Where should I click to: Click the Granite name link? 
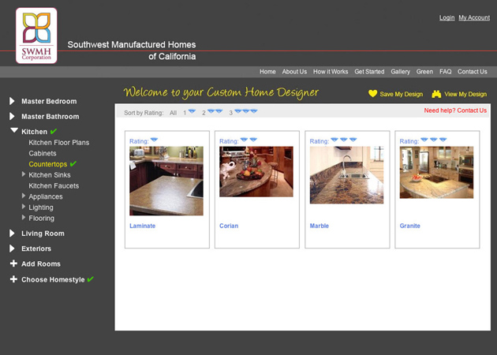tap(410, 226)
